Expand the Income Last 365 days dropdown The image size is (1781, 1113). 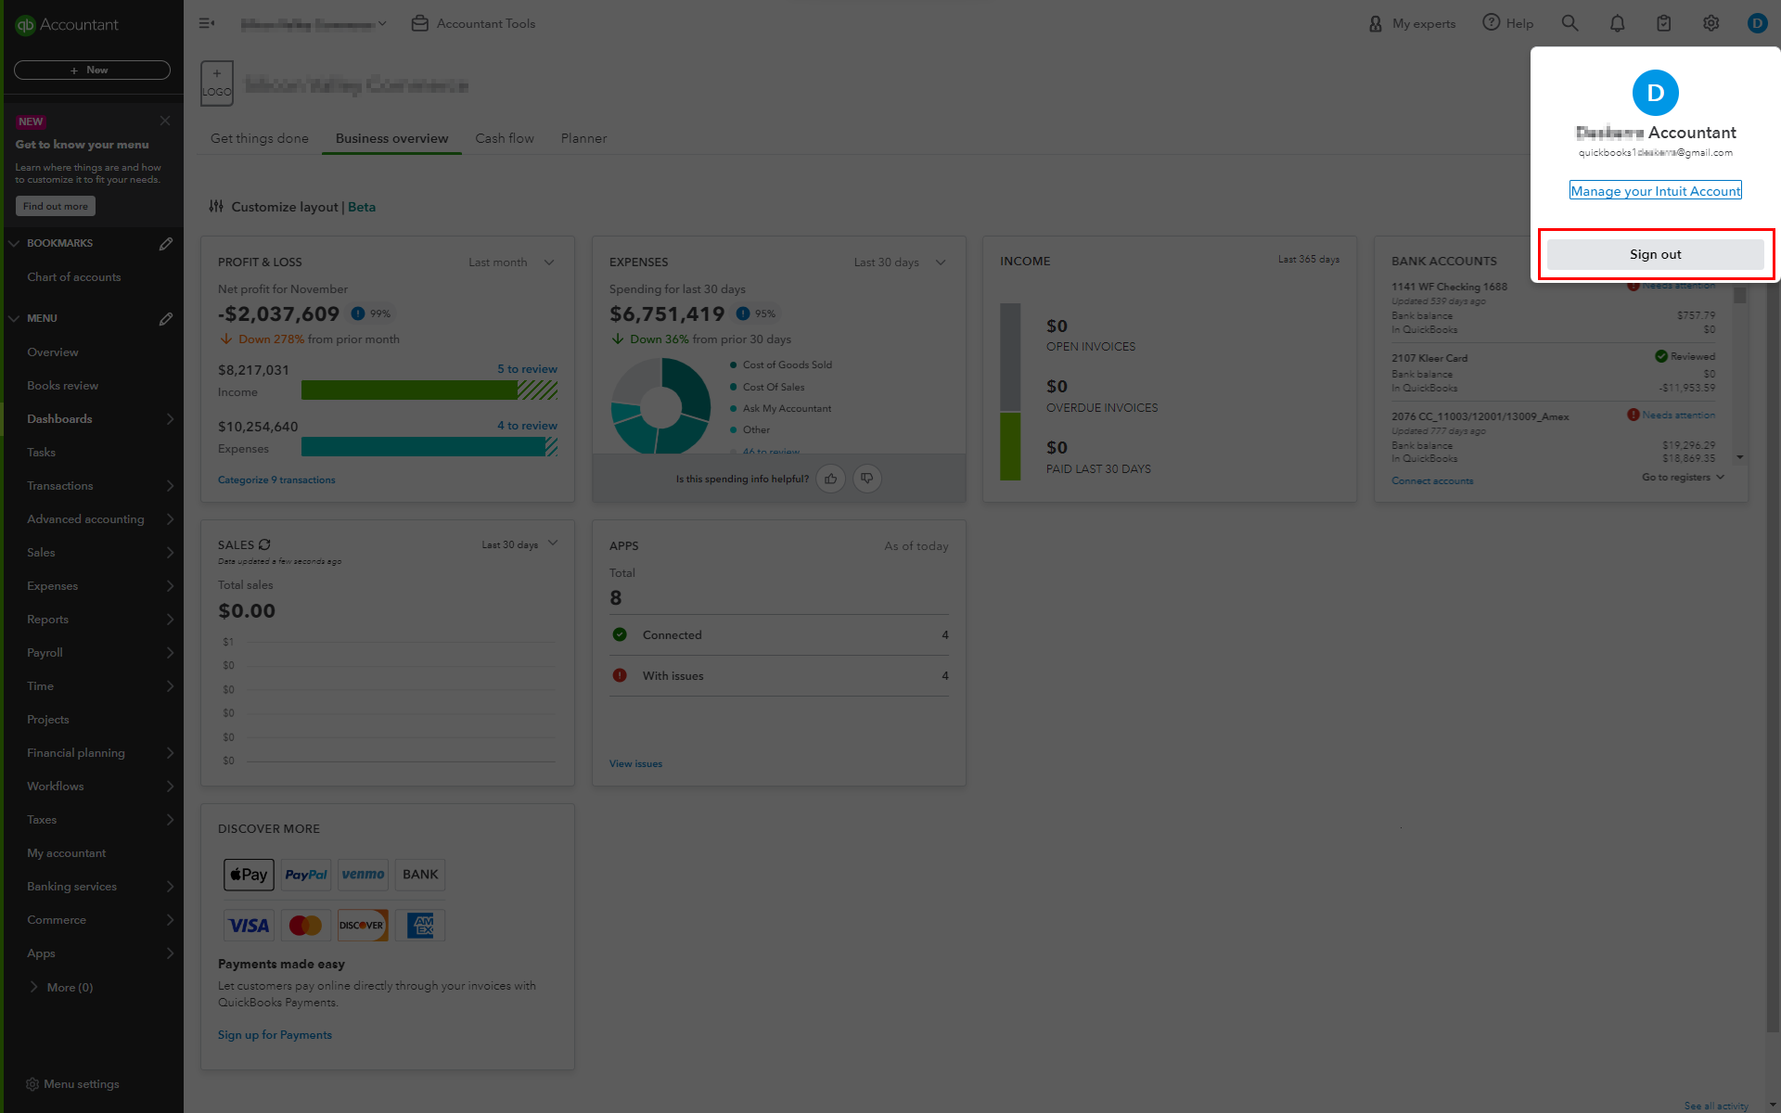[x=1309, y=261]
